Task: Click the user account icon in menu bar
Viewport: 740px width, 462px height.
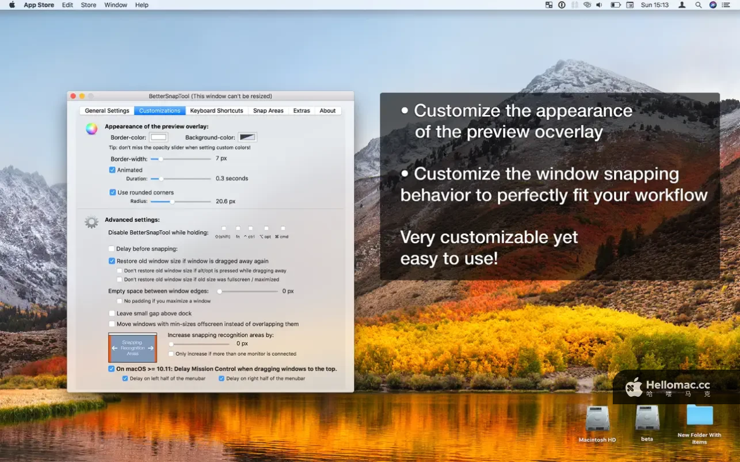Action: point(682,5)
